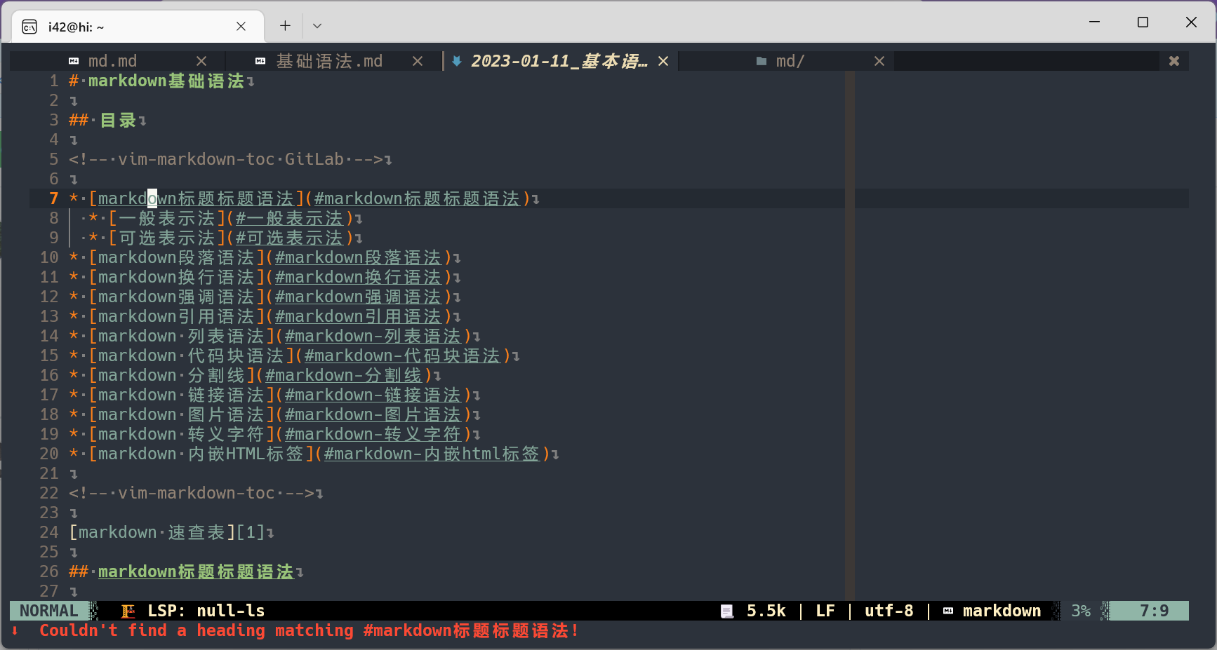
Task: Click the LSP fire icon next to null-ls
Action: click(x=128, y=610)
